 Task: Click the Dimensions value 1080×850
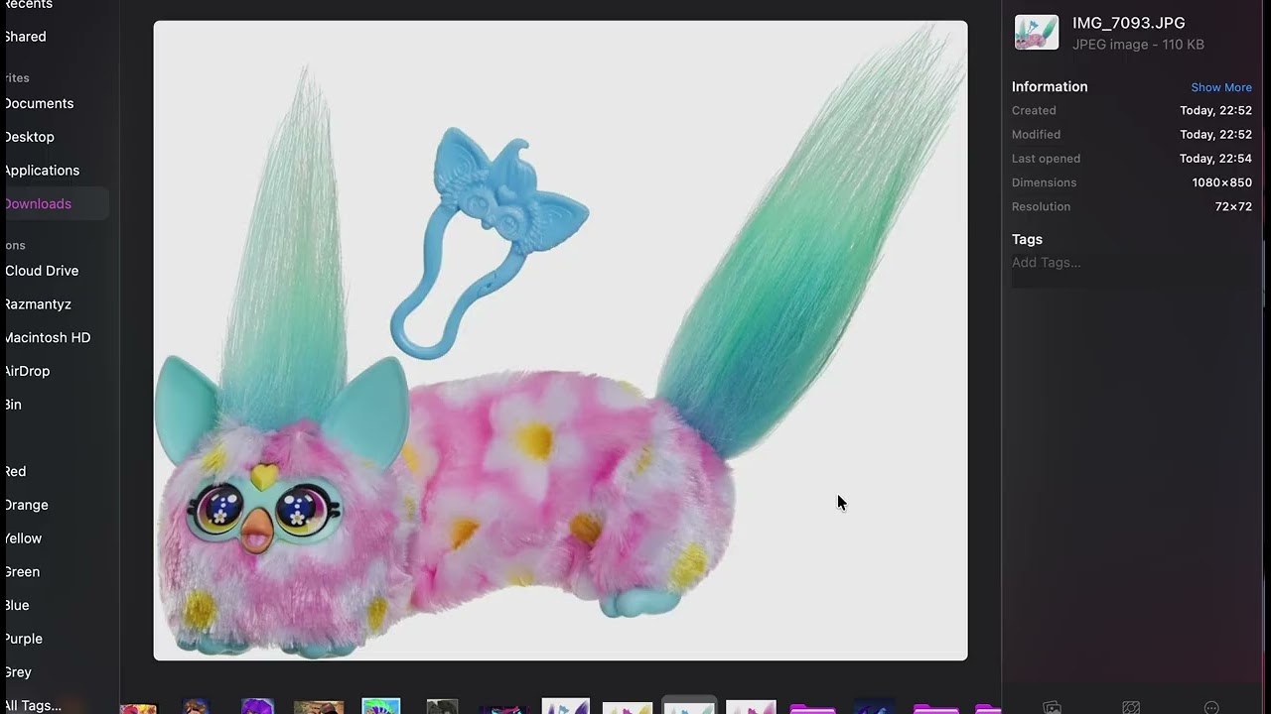(x=1221, y=182)
